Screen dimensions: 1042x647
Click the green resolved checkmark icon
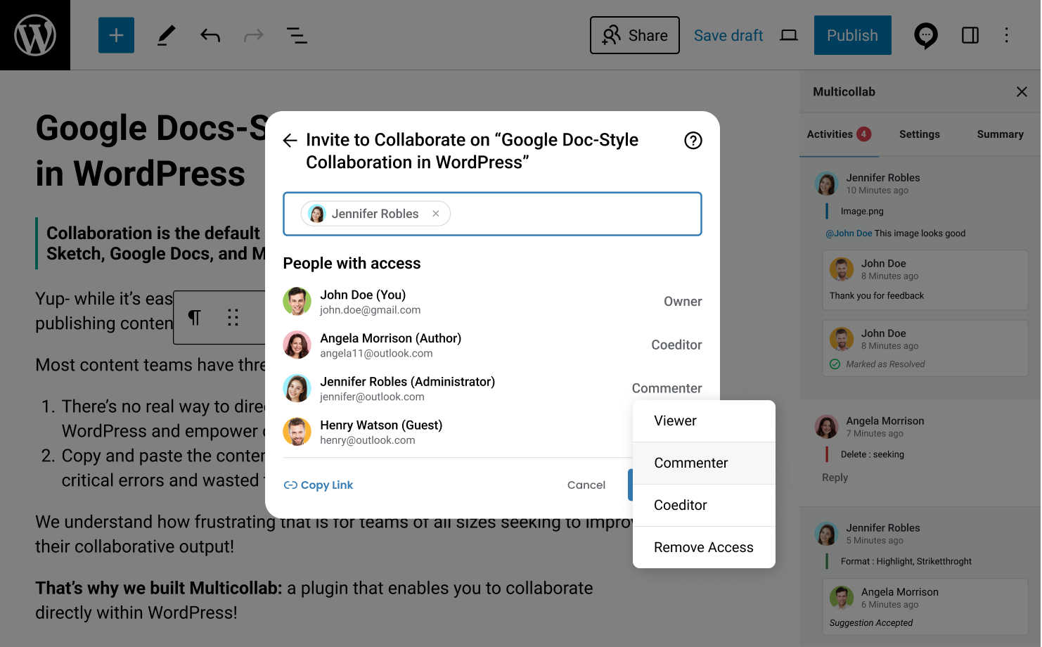(x=835, y=364)
